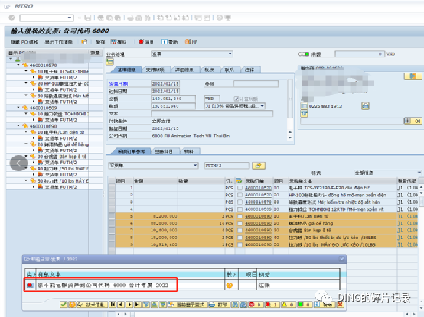Click the 显示工作清单 button

coord(59,42)
